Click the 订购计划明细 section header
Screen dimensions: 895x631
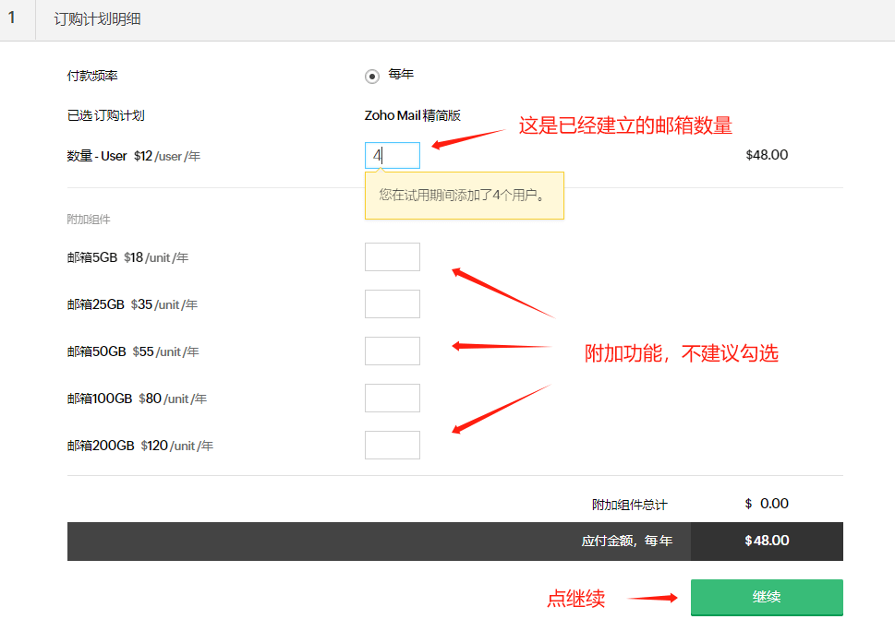(x=97, y=19)
